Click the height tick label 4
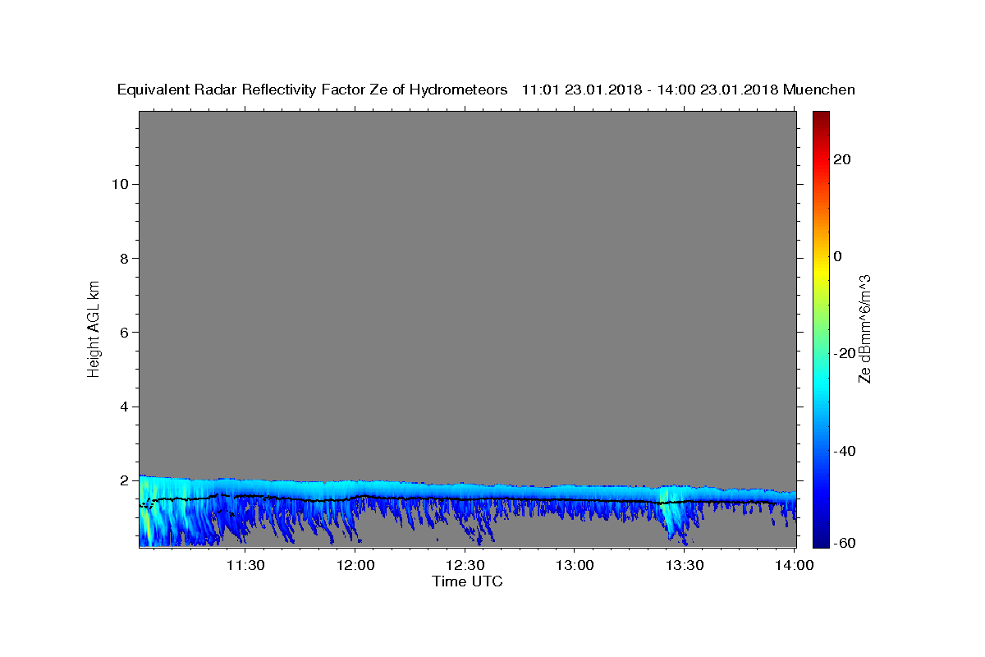 (x=123, y=407)
